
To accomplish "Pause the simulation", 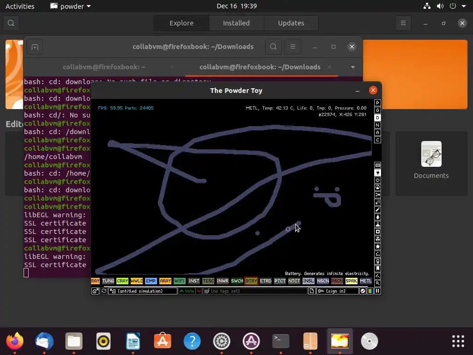I will pos(377,291).
